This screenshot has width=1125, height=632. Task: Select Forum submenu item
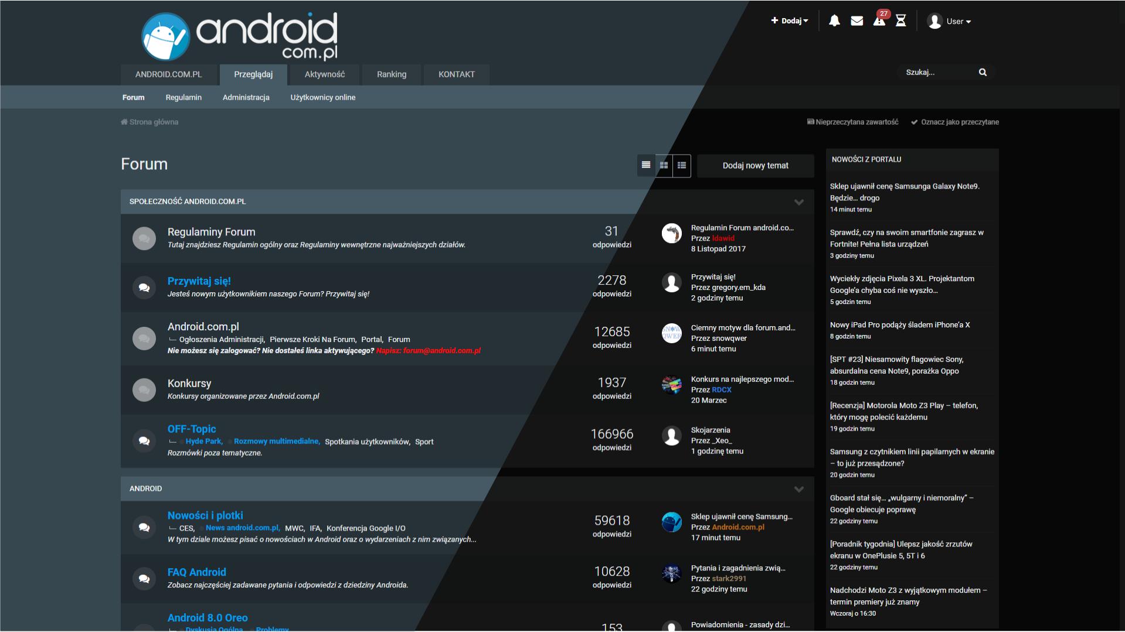133,97
